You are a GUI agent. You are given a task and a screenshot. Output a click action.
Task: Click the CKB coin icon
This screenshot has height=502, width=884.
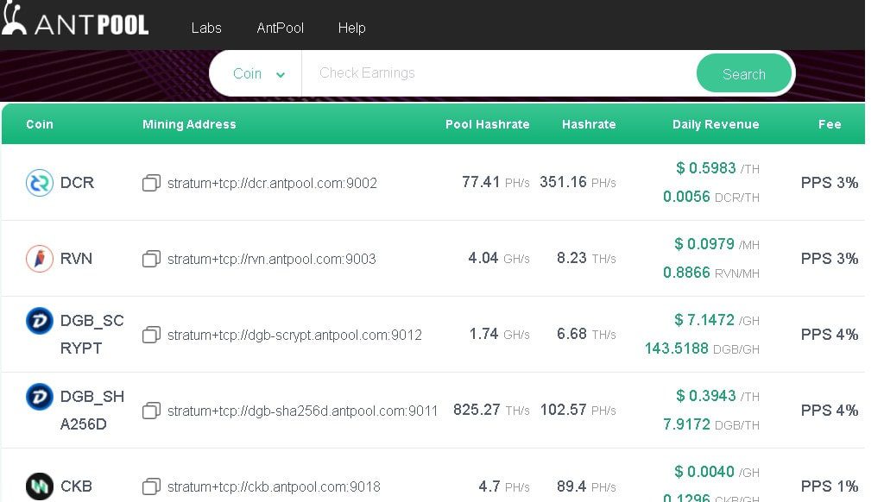pyautogui.click(x=40, y=486)
